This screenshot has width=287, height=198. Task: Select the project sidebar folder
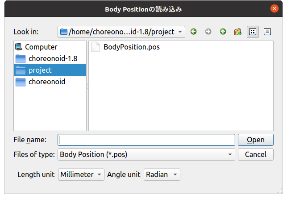coord(40,70)
